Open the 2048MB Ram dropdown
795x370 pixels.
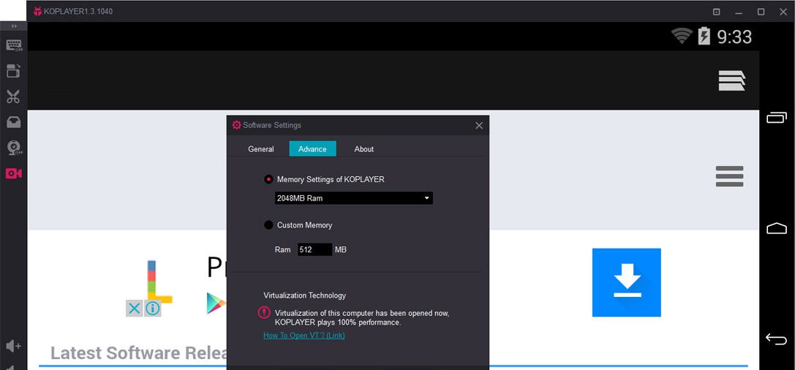(354, 198)
